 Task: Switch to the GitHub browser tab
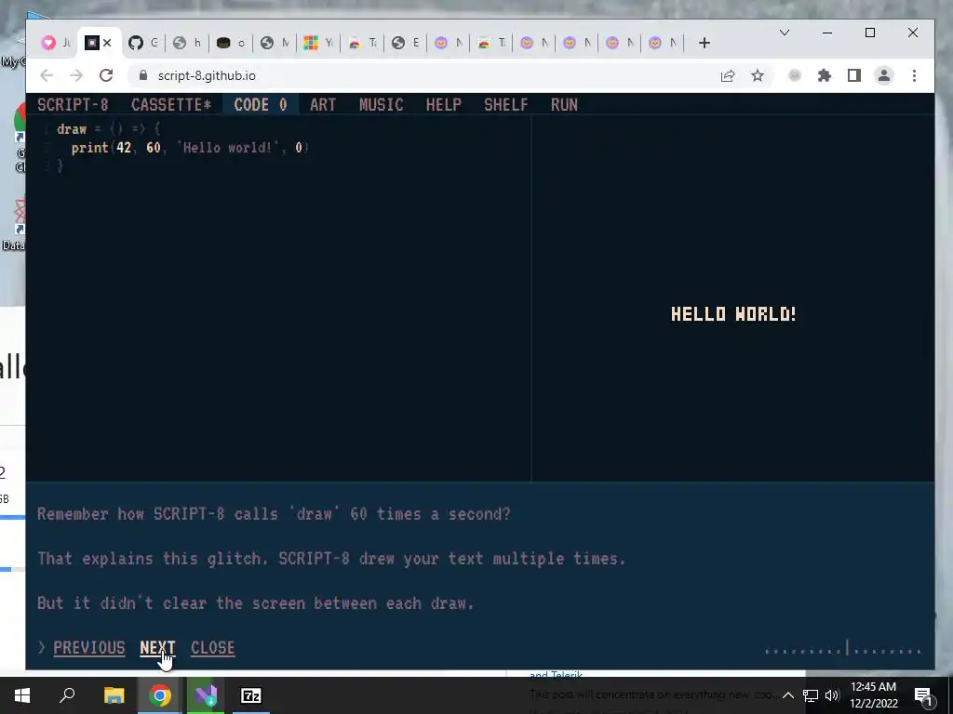click(142, 43)
